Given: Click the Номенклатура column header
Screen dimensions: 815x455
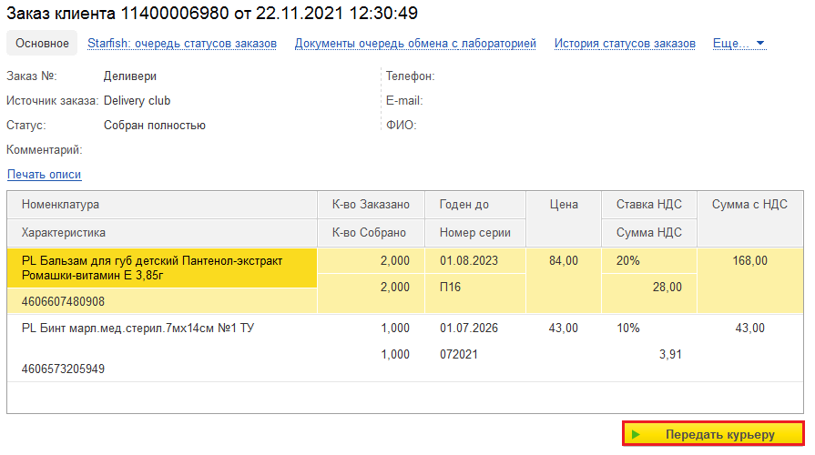Looking at the screenshot, I should pyautogui.click(x=60, y=205).
